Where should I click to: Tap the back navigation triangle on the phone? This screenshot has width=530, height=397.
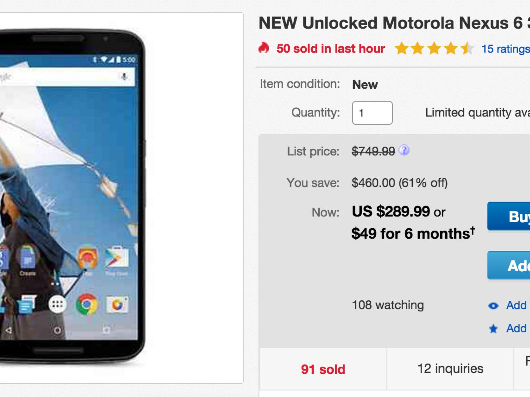(x=9, y=330)
